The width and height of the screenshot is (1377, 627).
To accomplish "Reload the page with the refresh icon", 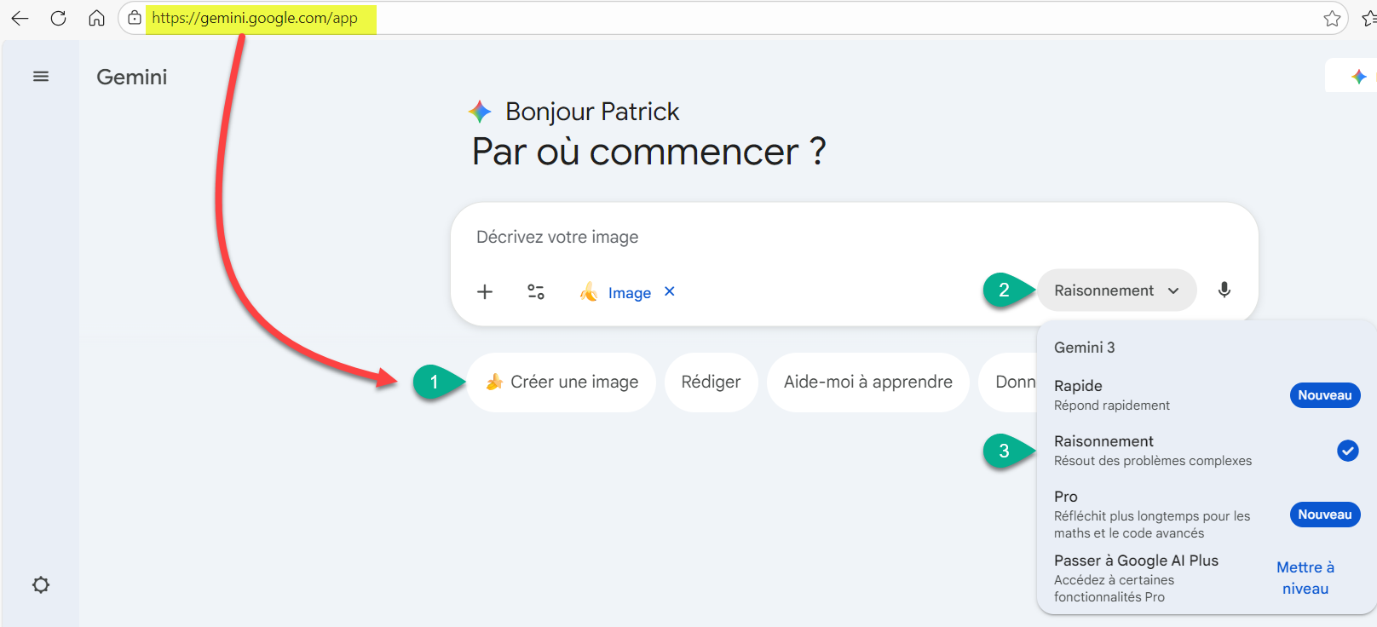I will pyautogui.click(x=58, y=18).
